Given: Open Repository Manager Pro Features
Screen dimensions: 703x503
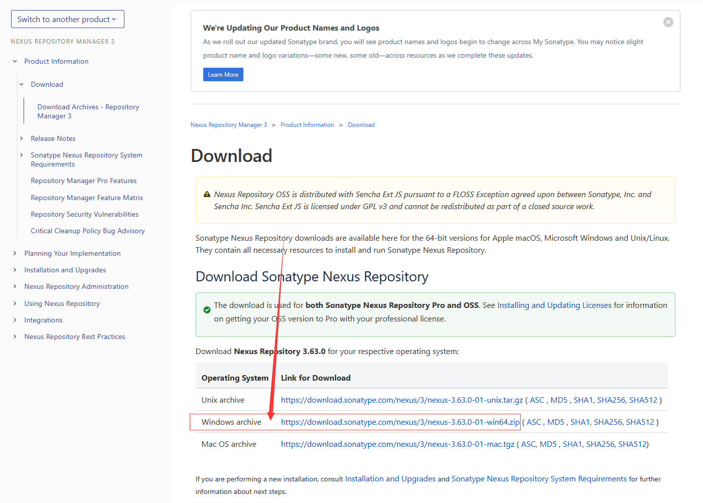Looking at the screenshot, I should tap(84, 181).
